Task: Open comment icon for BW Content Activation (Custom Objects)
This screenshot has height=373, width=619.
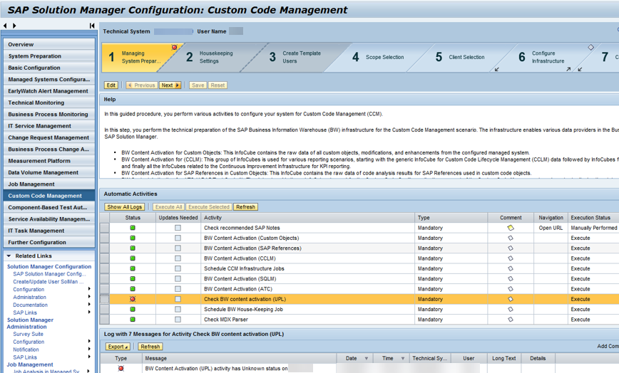Action: click(x=511, y=238)
